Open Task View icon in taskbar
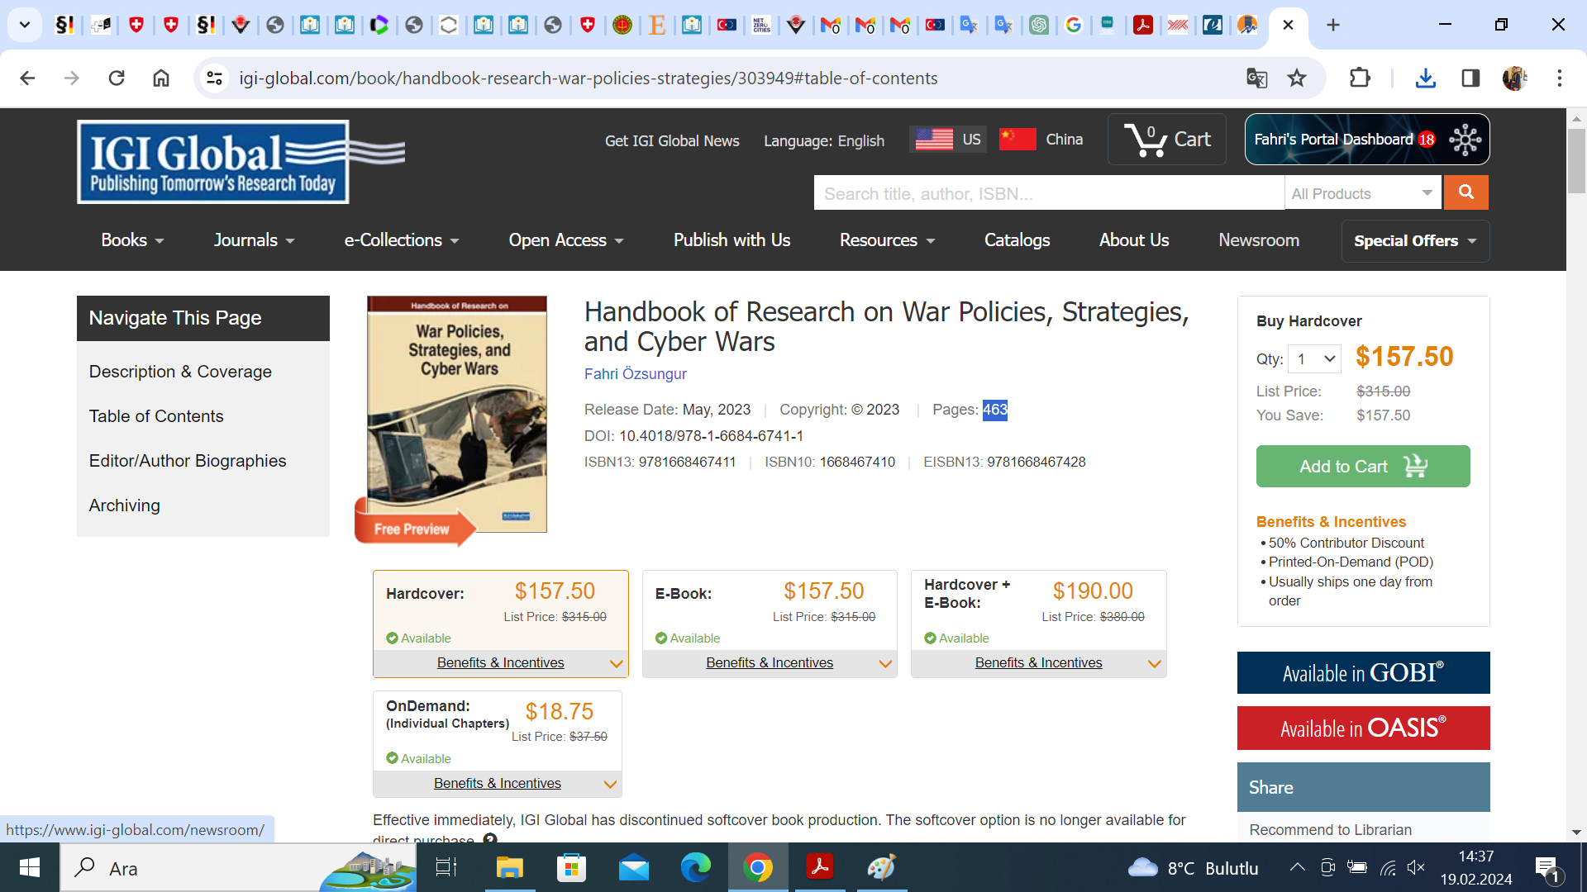Screen dimensions: 1587x892 tap(446, 868)
